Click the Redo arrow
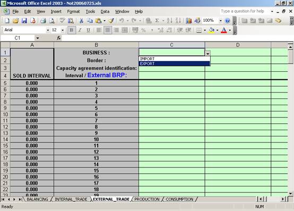Screen dimensions: 294x211 coord(134,21)
